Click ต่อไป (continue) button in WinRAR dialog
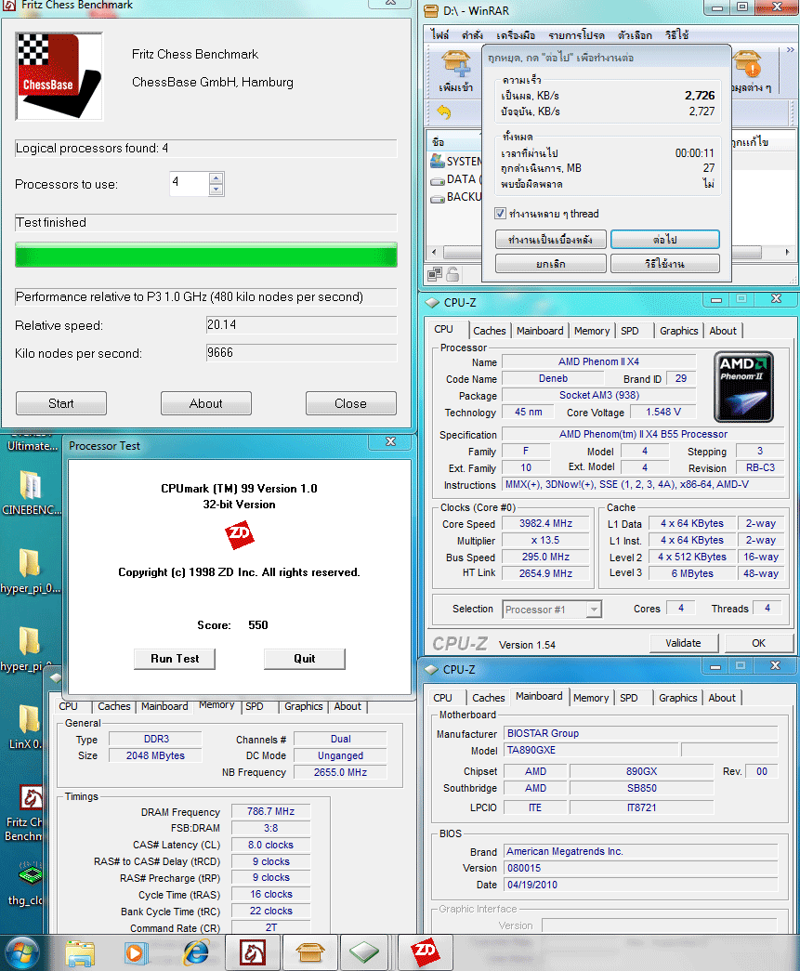Image resolution: width=800 pixels, height=971 pixels. coord(665,240)
